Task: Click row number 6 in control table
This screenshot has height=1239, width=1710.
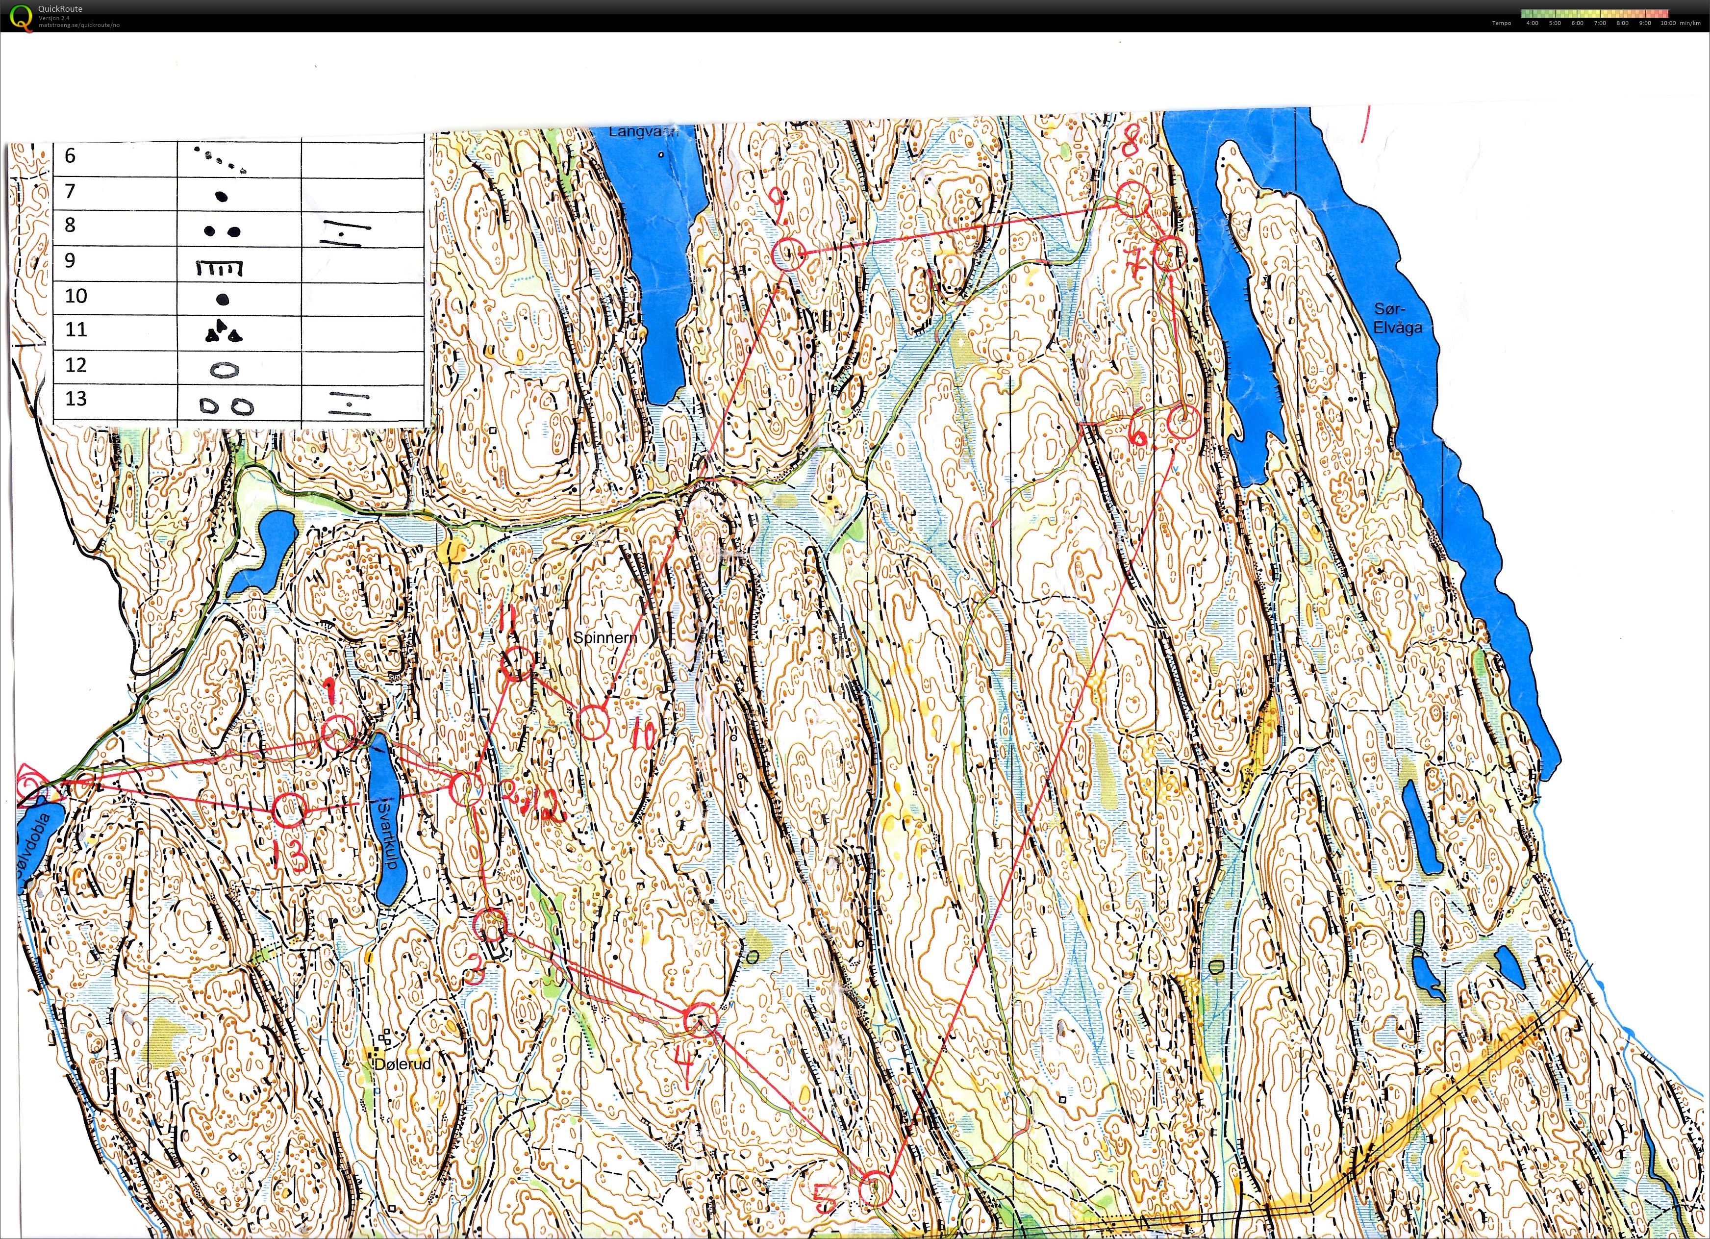Action: pos(70,156)
